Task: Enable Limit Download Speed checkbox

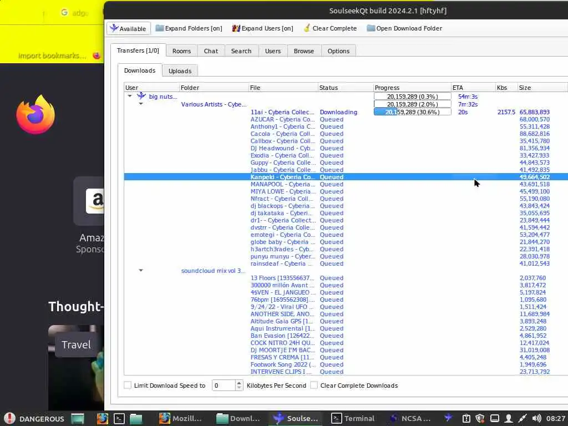Action: click(x=128, y=385)
